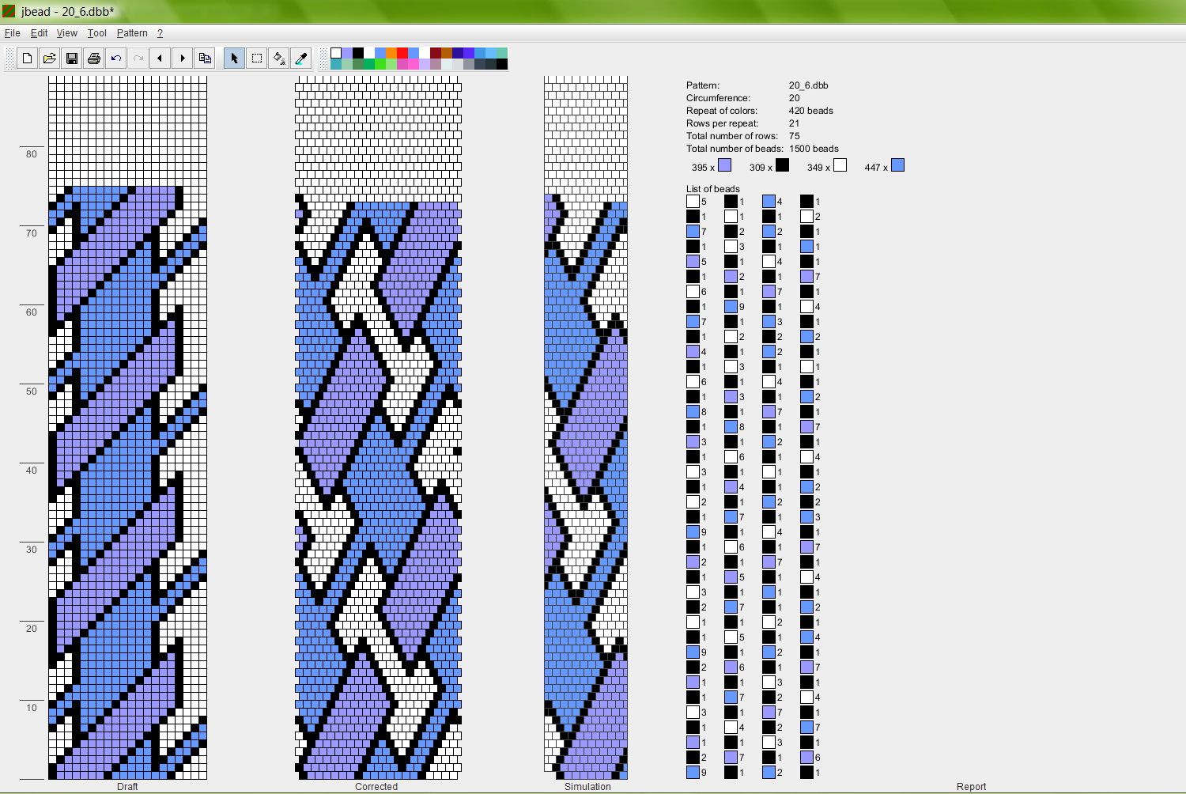This screenshot has height=794, width=1186.
Task: Click the Corrected pattern view grid
Action: [378, 428]
